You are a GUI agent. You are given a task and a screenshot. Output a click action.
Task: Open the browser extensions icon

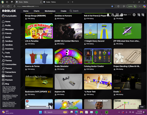(118, 6)
